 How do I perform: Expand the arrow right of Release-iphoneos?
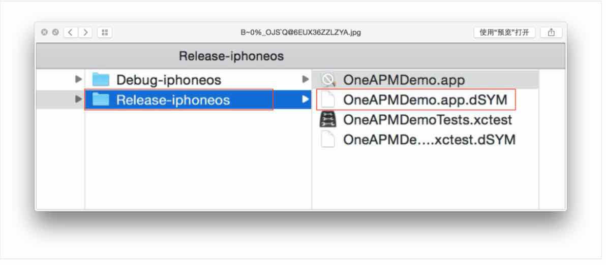[306, 100]
